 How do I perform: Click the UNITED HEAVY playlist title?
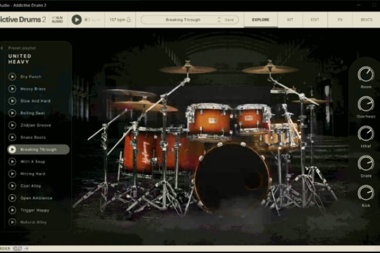tap(20, 59)
